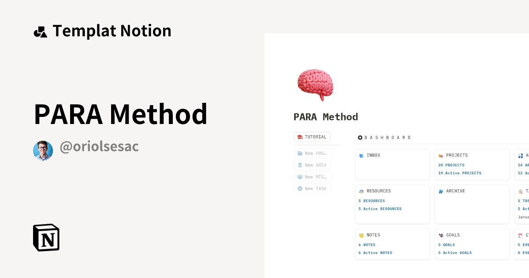Click the RESOURCES book icon

[361, 191]
